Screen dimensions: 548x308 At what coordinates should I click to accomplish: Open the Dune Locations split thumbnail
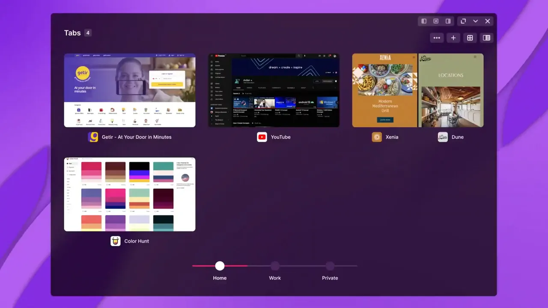tap(451, 90)
